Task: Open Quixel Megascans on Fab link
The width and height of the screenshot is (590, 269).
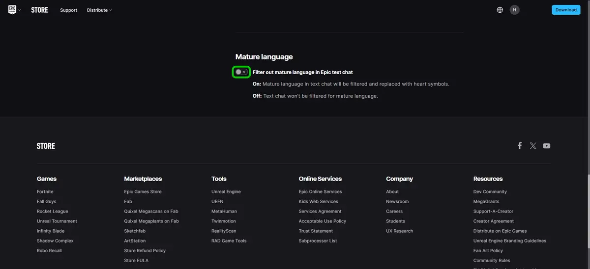Action: point(151,211)
